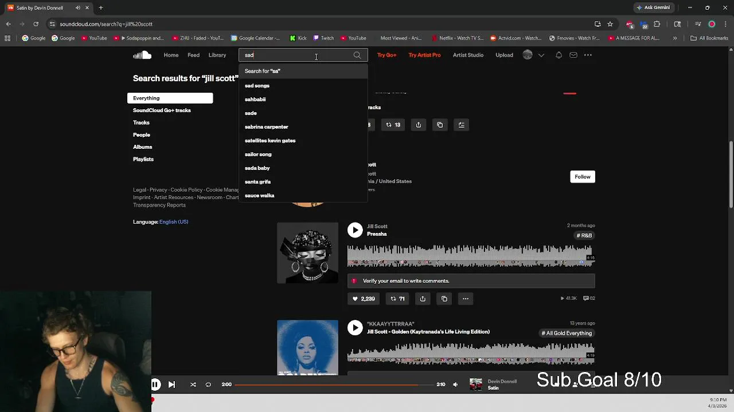The height and width of the screenshot is (412, 734).
Task: Select 'santa grifa' suggestion
Action: [x=303, y=182]
